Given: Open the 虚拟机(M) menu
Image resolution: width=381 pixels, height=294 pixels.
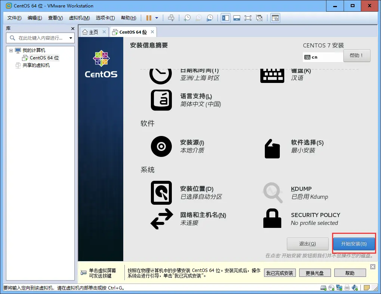Looking at the screenshot, I should (79, 18).
